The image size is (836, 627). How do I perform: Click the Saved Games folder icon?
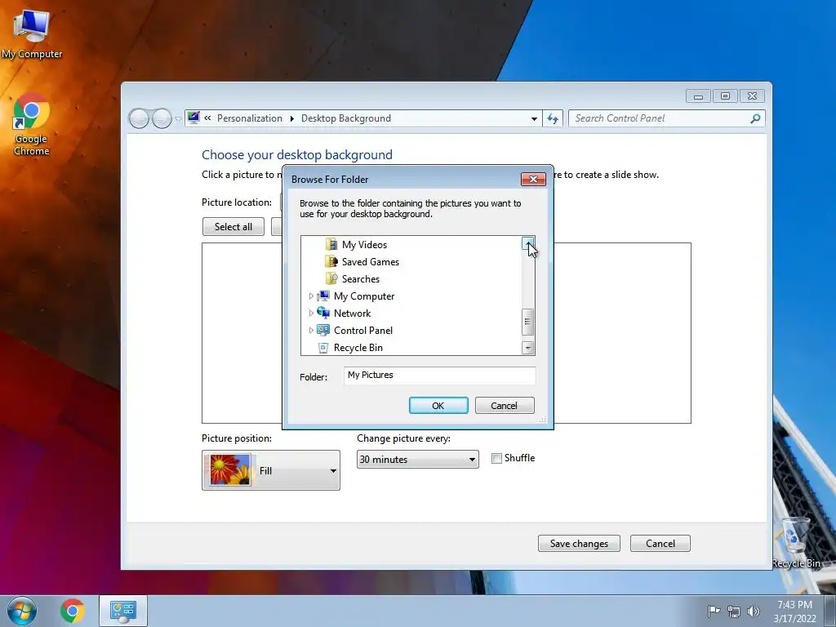click(331, 262)
